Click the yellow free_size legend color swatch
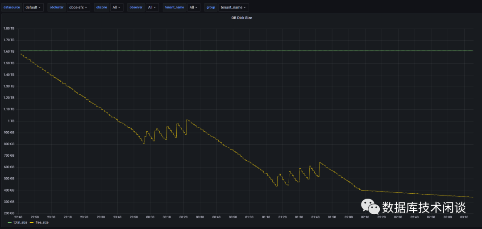This screenshot has width=482, height=229. [32, 222]
